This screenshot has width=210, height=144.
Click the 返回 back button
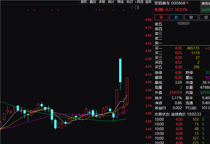[148, 2]
